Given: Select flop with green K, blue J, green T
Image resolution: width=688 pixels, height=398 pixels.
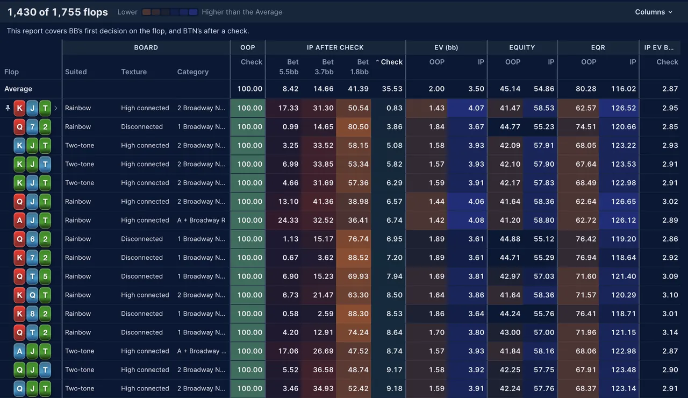Looking at the screenshot, I should [32, 183].
